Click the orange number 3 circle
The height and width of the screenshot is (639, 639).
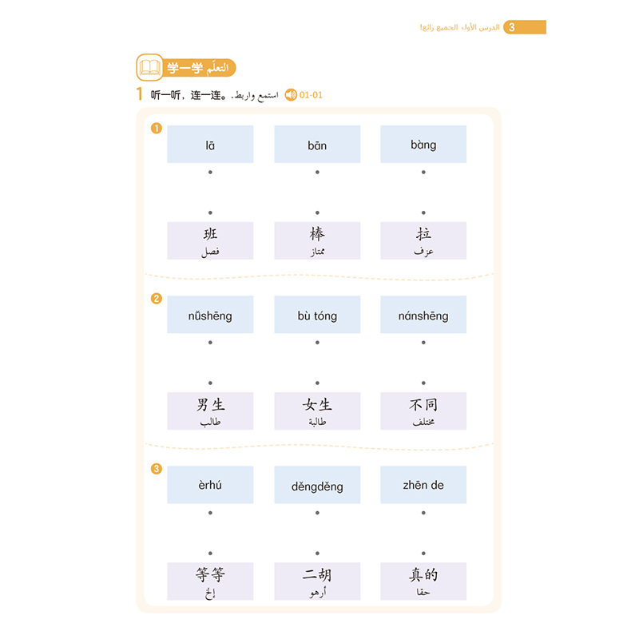point(157,469)
